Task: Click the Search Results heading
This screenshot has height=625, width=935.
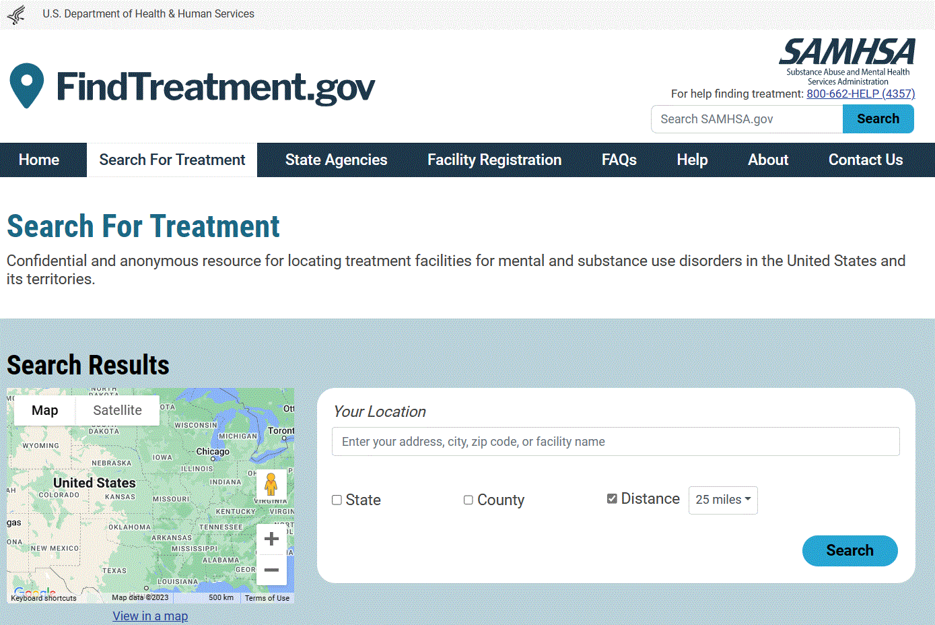Action: (x=88, y=365)
